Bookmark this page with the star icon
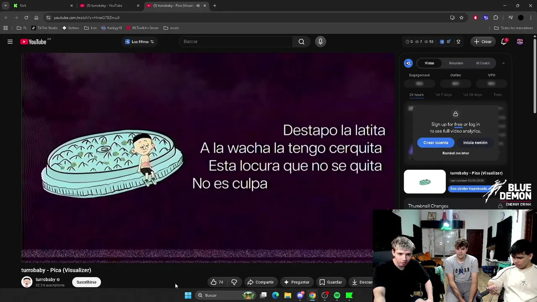Viewport: 537px width, 302px height. tap(461, 18)
